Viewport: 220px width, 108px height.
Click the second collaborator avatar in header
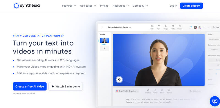[200, 27]
